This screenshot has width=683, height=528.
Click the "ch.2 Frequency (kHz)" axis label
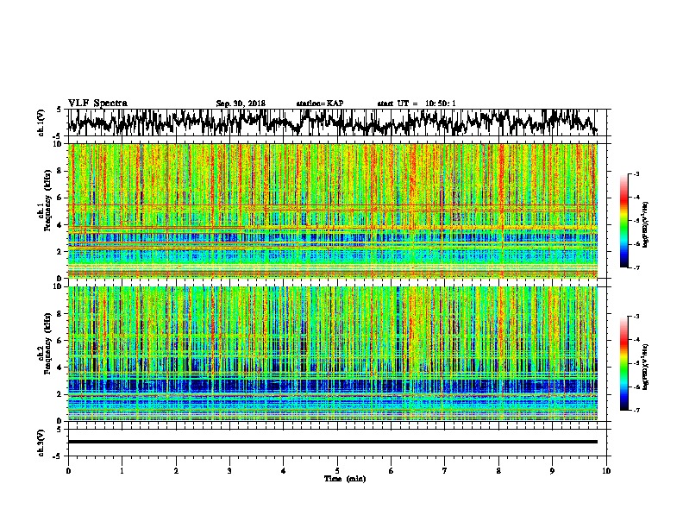tap(44, 343)
